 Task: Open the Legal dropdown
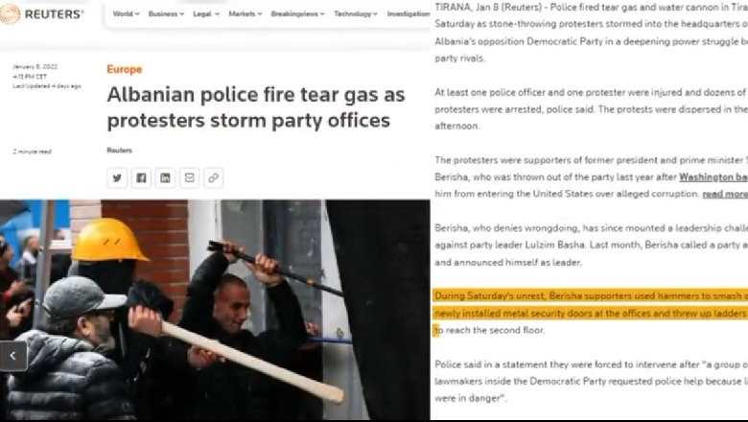(206, 13)
